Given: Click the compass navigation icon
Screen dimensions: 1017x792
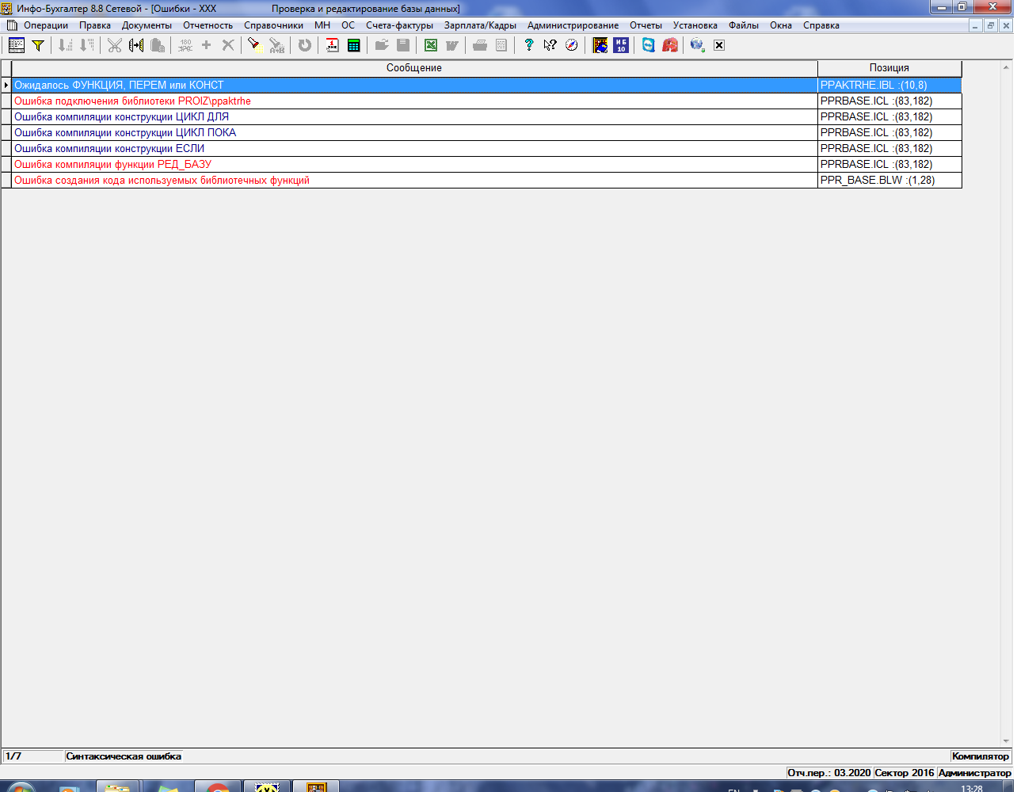Looking at the screenshot, I should click(571, 45).
